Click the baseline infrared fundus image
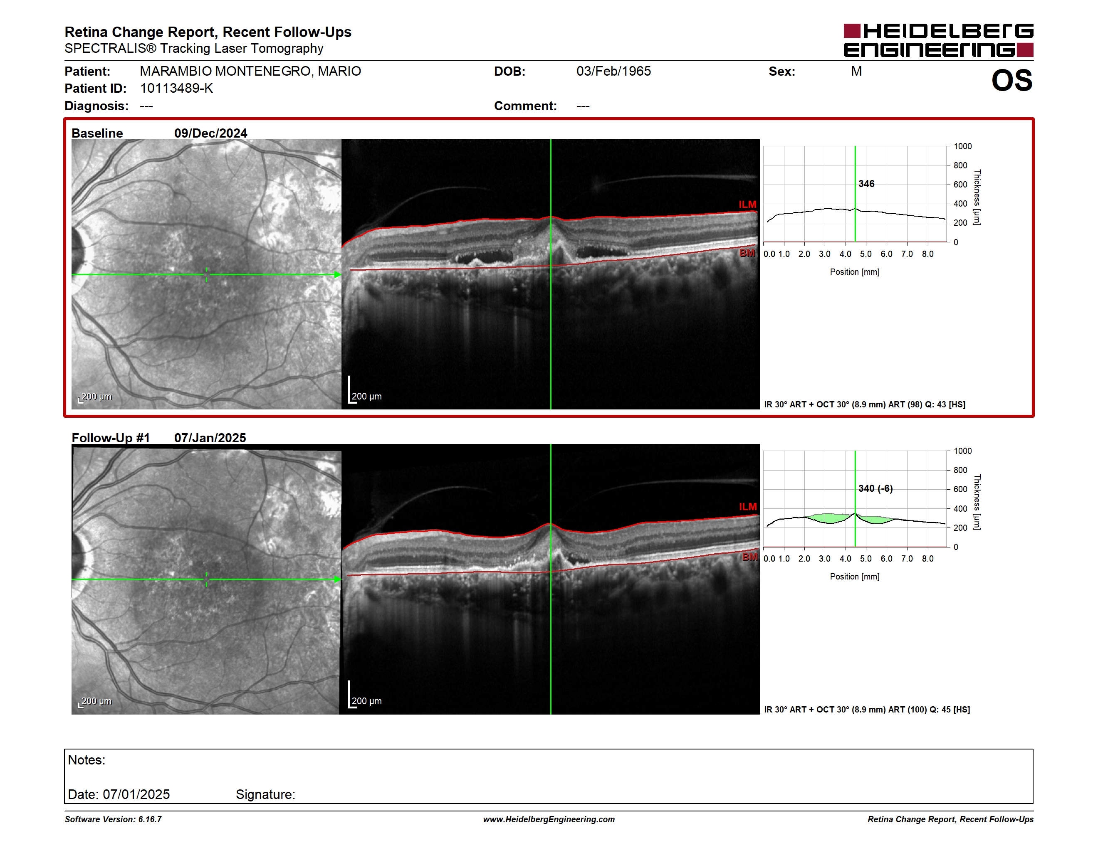This screenshot has width=1098, height=848. tap(206, 274)
